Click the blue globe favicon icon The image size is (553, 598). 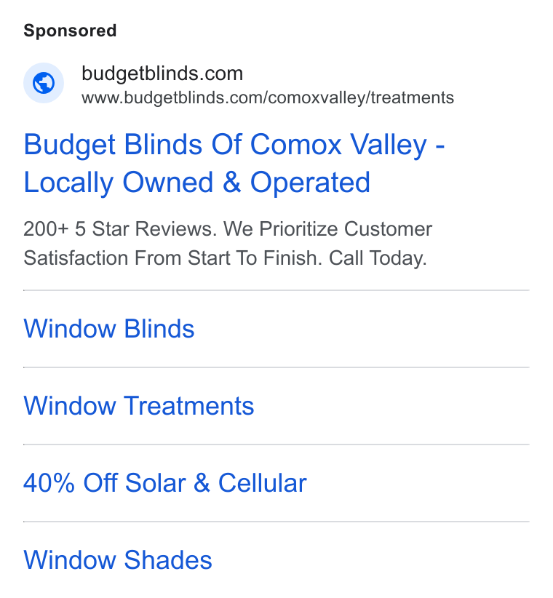coord(44,83)
